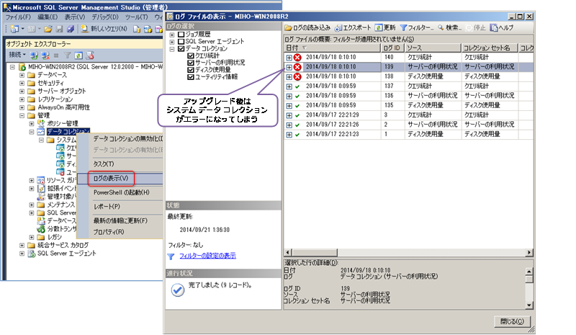This screenshot has width=576, height=335.
Task: Select the 2014/09/17 22:21:29 log row date
Action: 333,115
